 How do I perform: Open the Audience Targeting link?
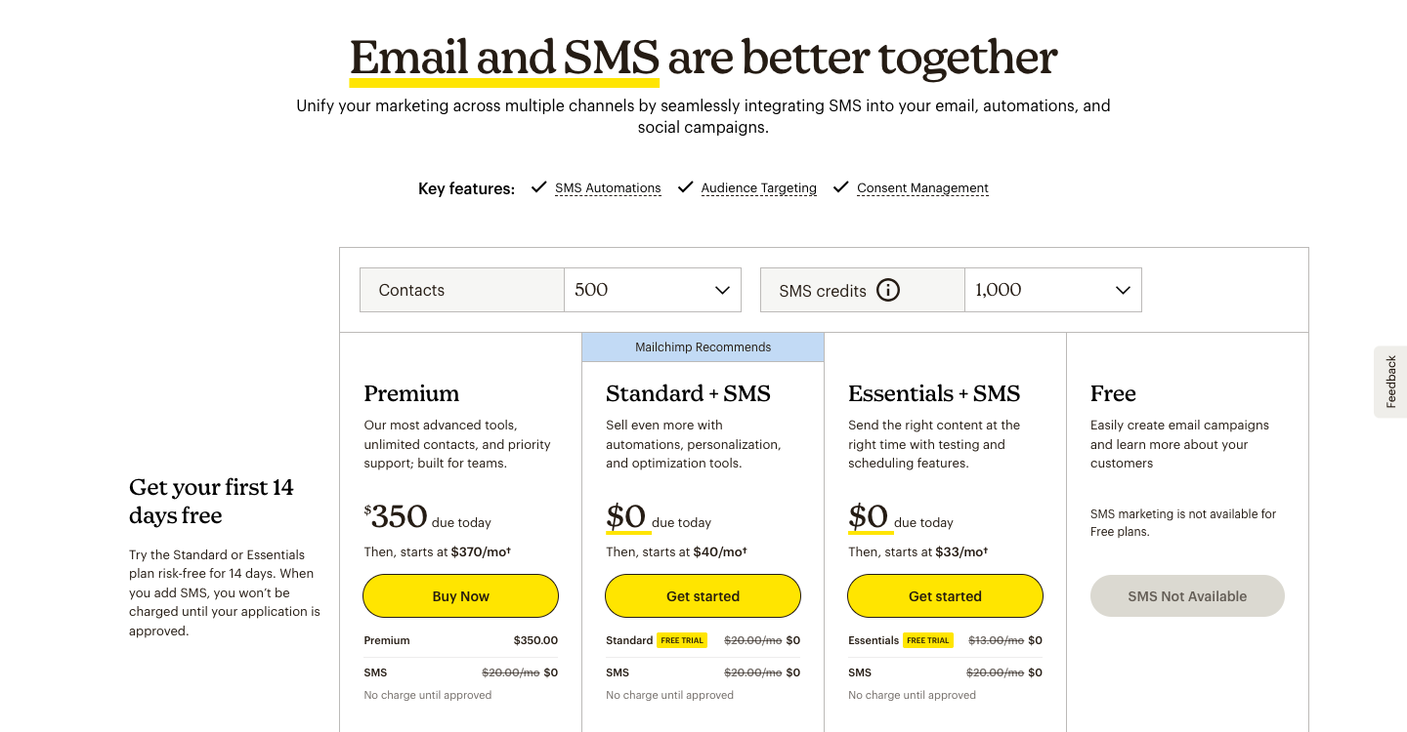759,187
